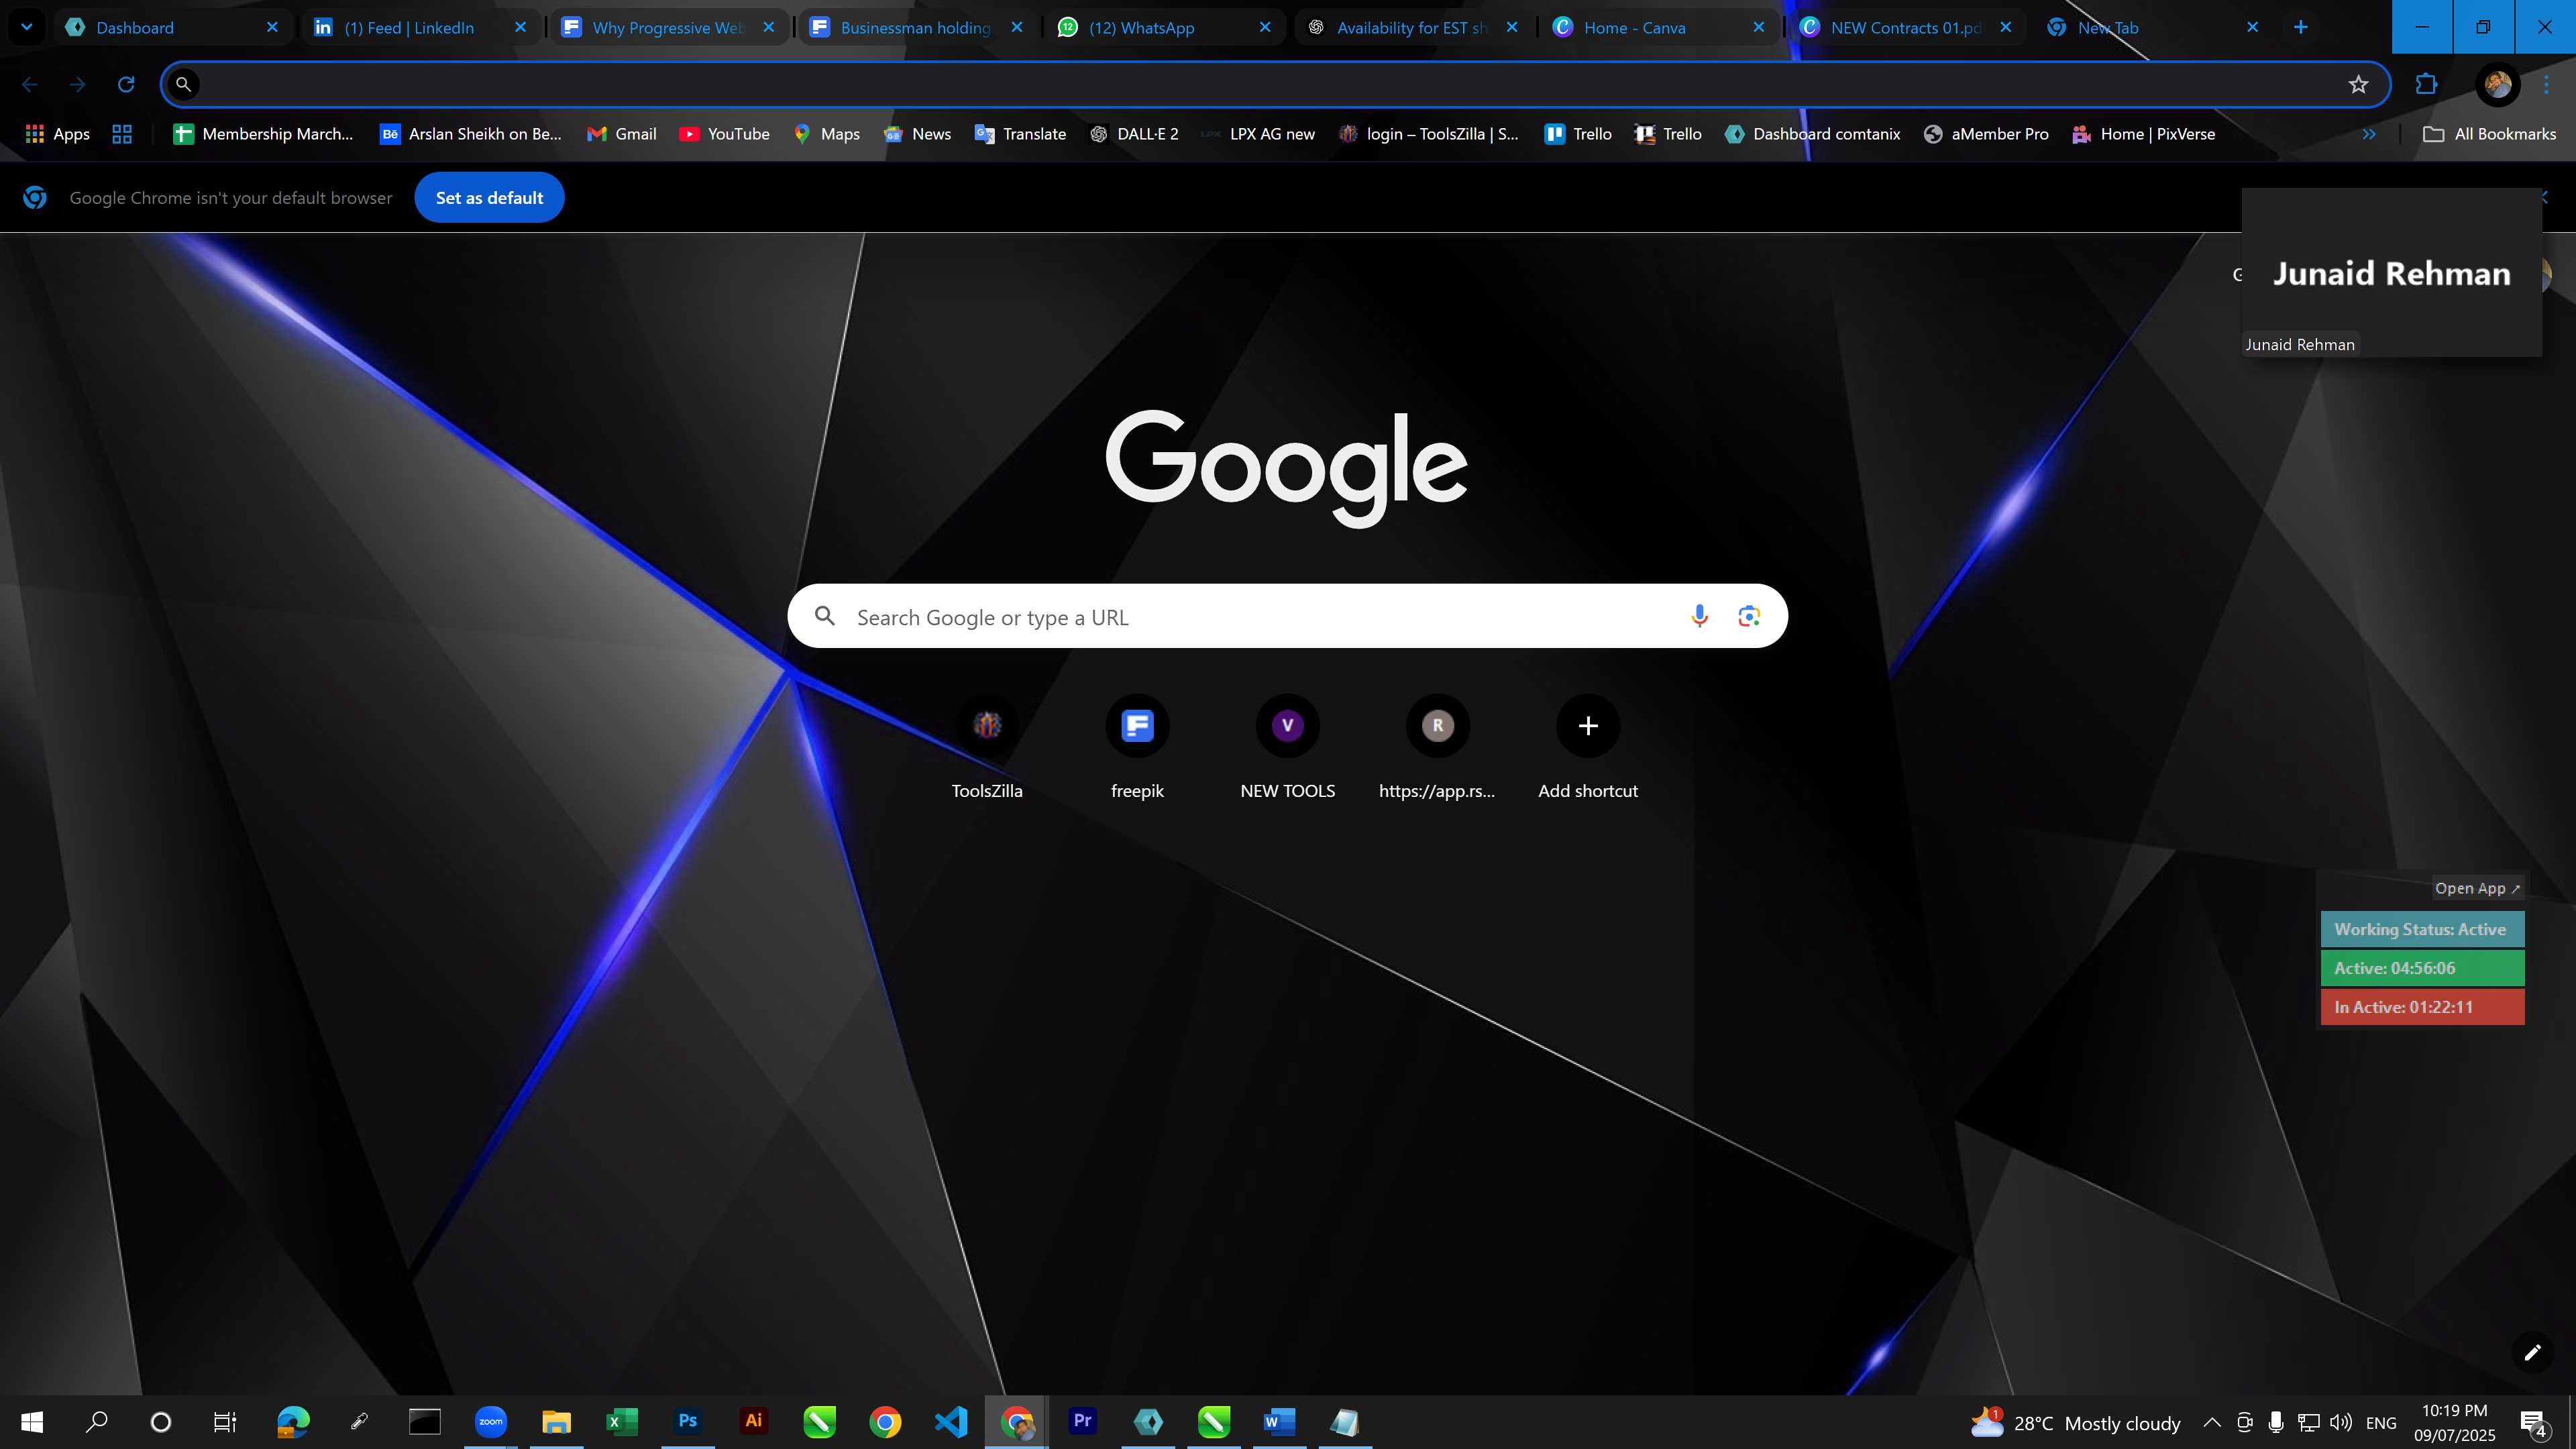
Task: Open Excel from the taskbar
Action: point(622,1421)
